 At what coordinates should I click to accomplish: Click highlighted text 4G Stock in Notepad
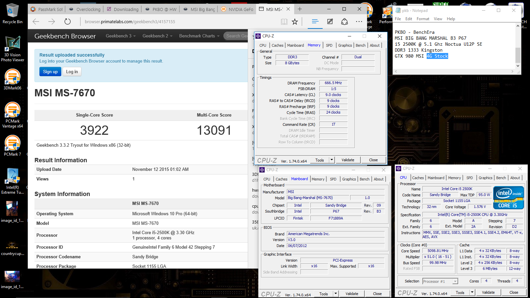point(437,56)
